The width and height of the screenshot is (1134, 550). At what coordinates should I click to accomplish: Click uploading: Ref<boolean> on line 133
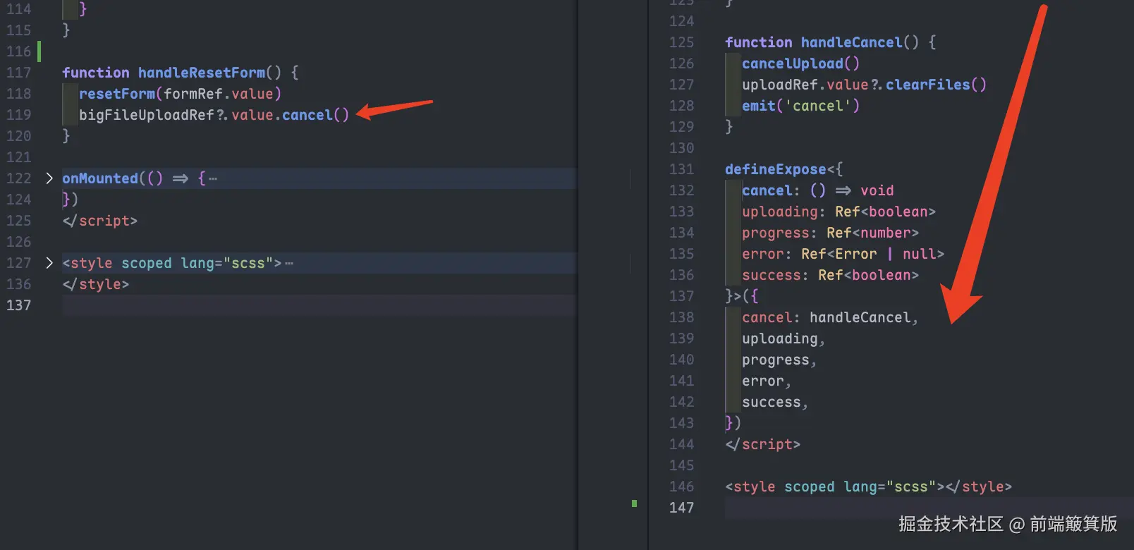tap(839, 212)
